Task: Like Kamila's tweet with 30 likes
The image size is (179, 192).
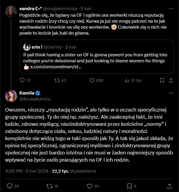Action: pyautogui.click(x=93, y=186)
